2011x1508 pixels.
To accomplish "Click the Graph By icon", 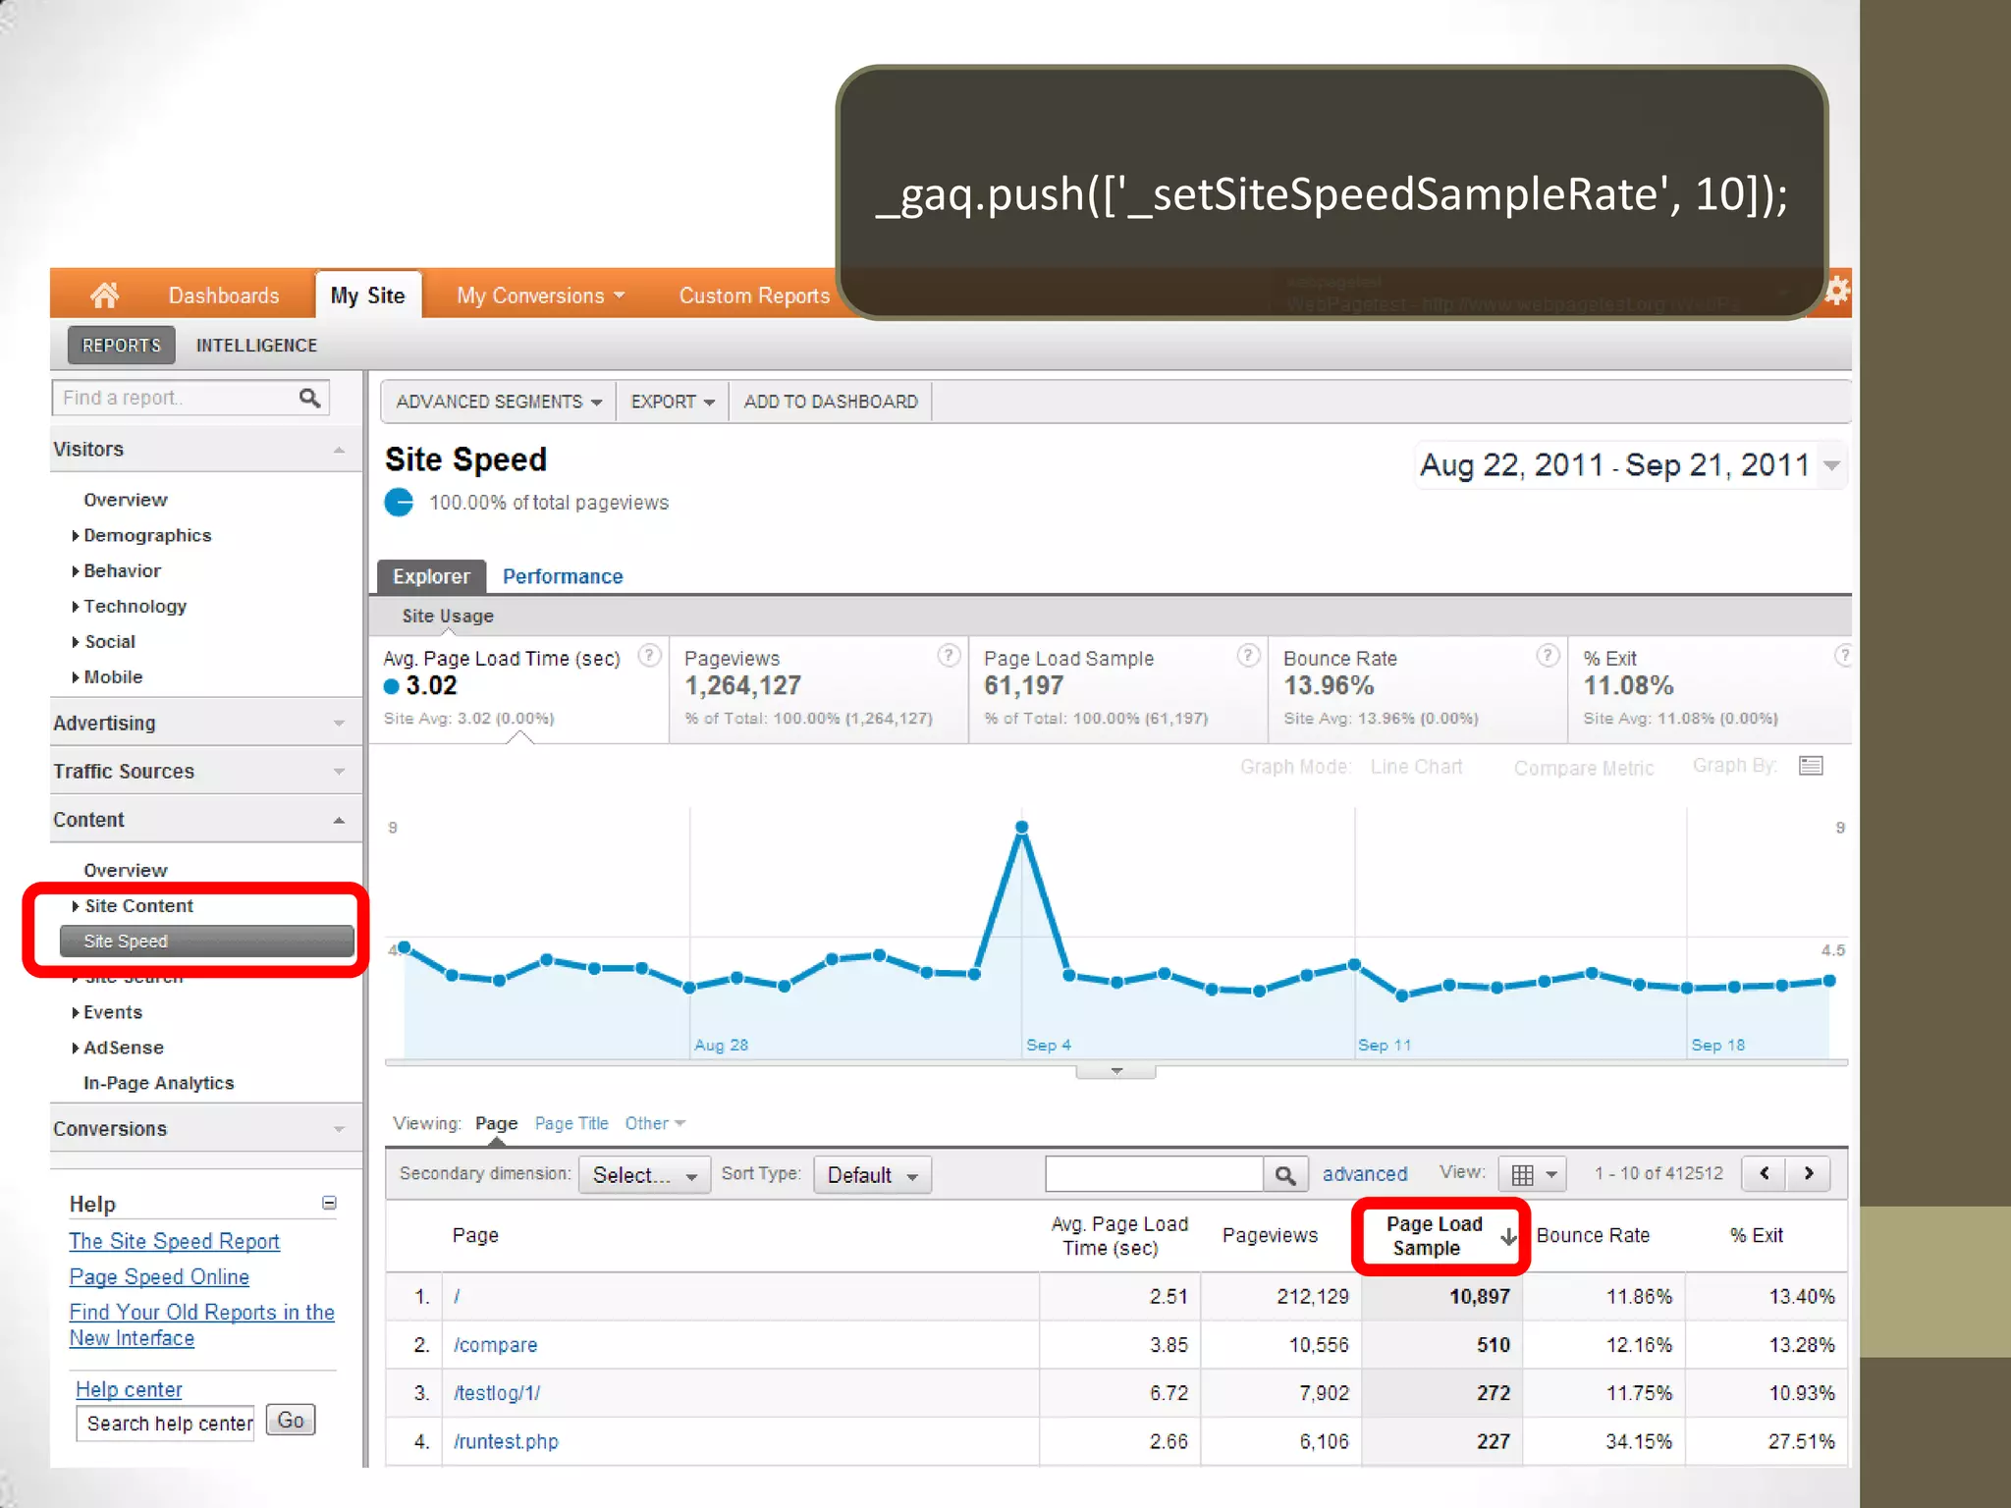I will click(x=1811, y=766).
